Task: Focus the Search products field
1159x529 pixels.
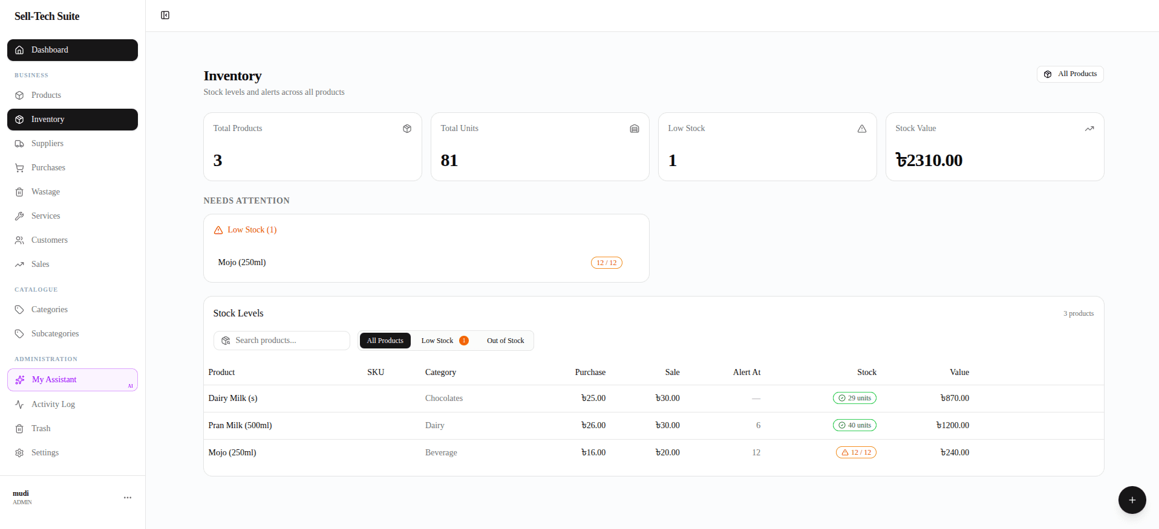Action: pos(282,341)
